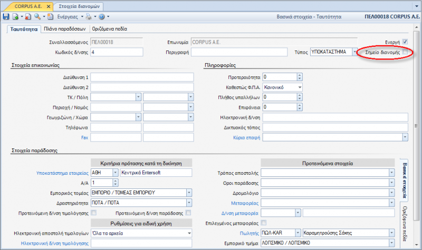
Task: Click the Ηλεκτρονική δ/νση τιμολόγησης link
Action: point(55,243)
